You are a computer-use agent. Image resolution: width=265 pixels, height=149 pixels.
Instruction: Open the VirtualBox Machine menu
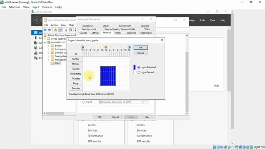coord(14,7)
